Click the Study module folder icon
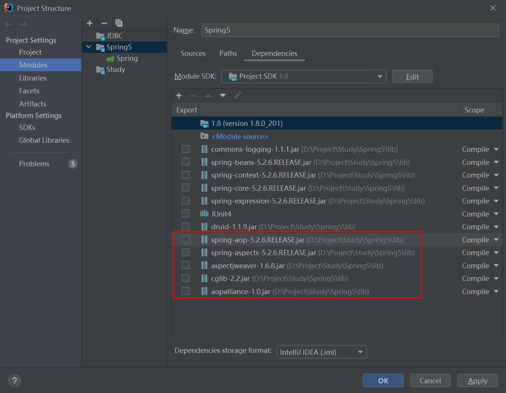The width and height of the screenshot is (506, 393). pos(100,70)
